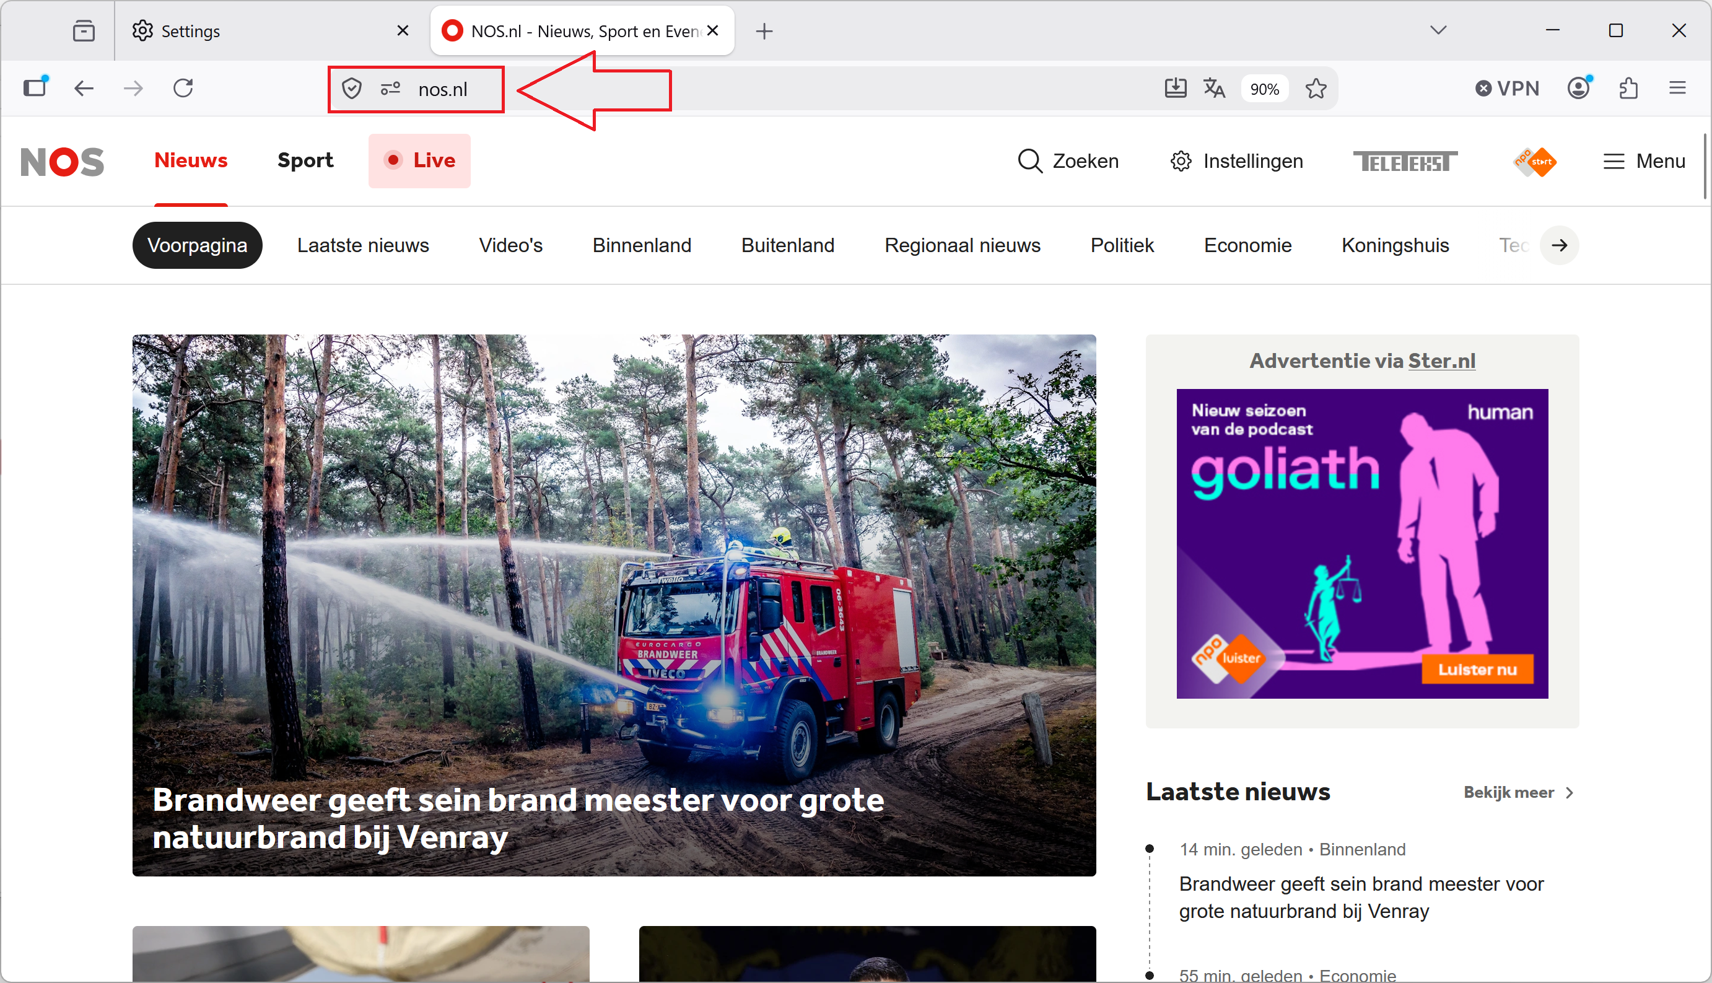Screen dimensions: 1712x983
Task: Select the Buitenland category
Action: (x=788, y=246)
